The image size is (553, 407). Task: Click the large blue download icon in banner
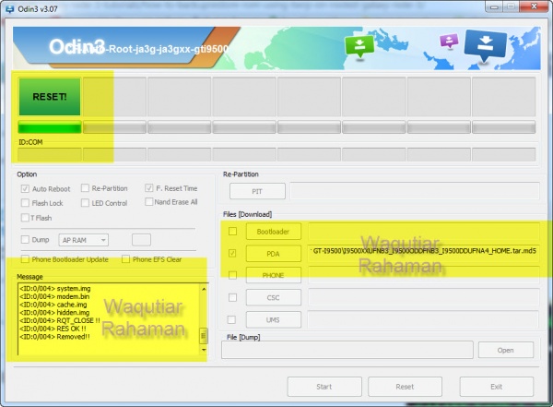pos(486,45)
